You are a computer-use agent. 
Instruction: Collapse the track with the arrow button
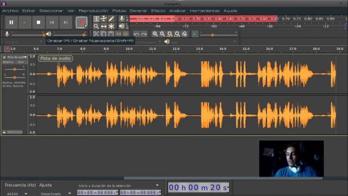pos(4,132)
